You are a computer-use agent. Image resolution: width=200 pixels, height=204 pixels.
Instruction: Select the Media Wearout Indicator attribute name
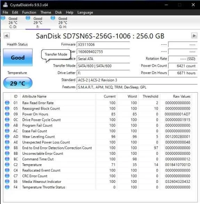click(x=42, y=181)
